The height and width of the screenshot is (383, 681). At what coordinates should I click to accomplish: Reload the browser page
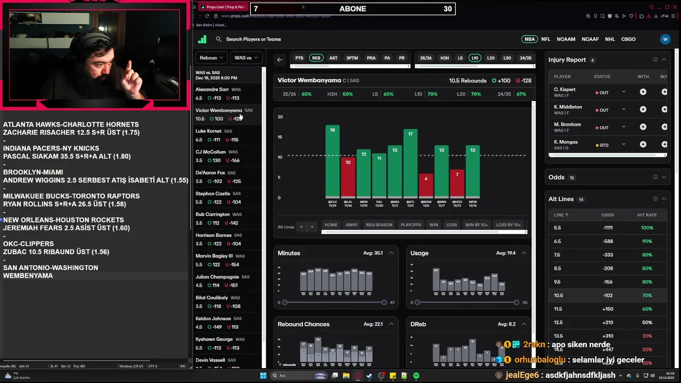coord(208,16)
